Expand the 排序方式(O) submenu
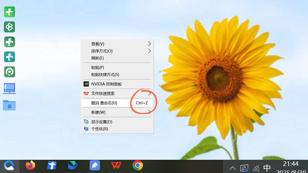 [x=117, y=51]
